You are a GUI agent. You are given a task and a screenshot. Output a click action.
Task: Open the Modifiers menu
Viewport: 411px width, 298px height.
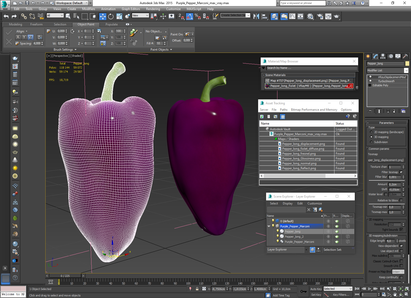point(89,9)
